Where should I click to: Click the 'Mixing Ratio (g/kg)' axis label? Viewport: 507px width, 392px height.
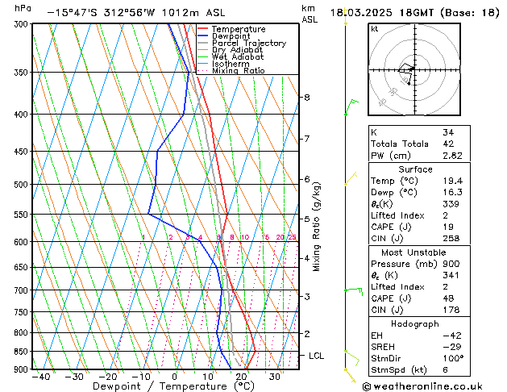point(316,227)
